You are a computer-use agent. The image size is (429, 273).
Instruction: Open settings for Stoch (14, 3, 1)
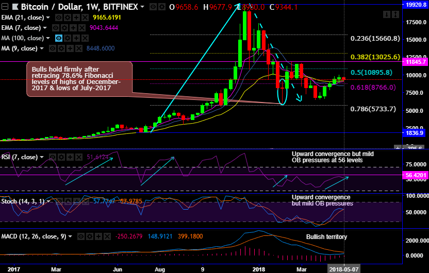tap(68, 202)
